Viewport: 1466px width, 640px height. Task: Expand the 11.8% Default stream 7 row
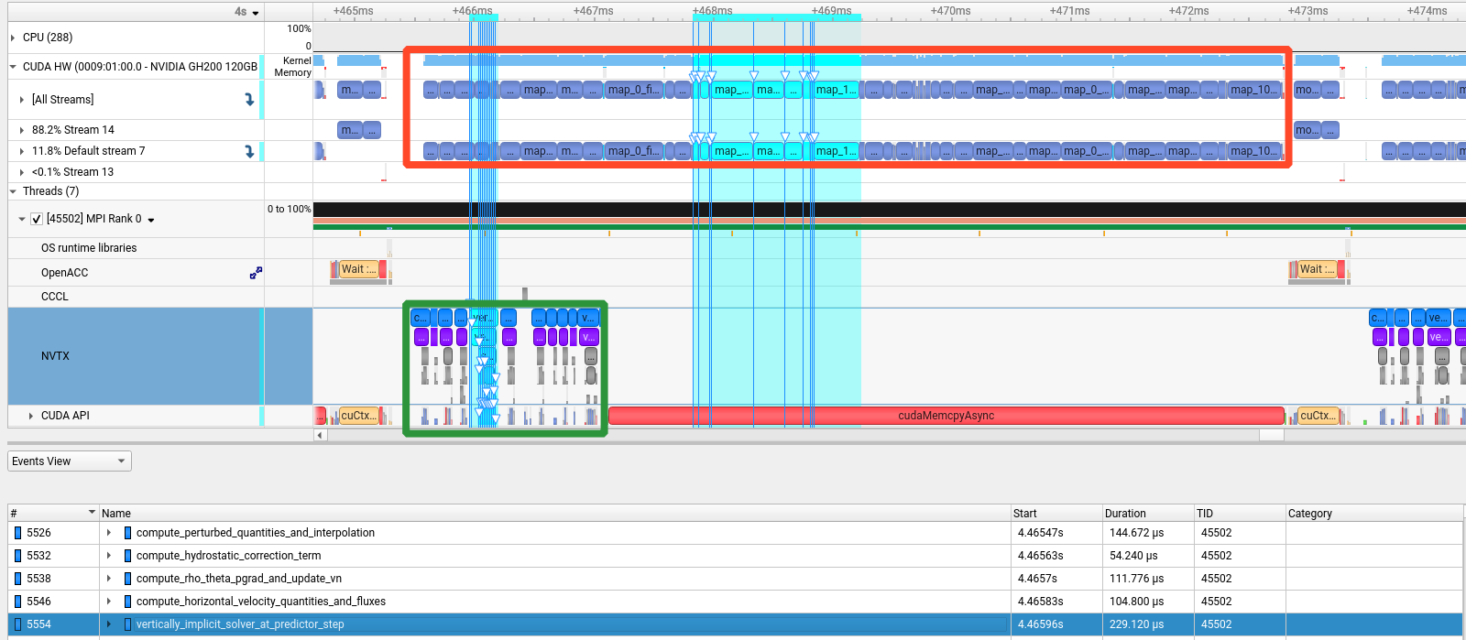[22, 151]
